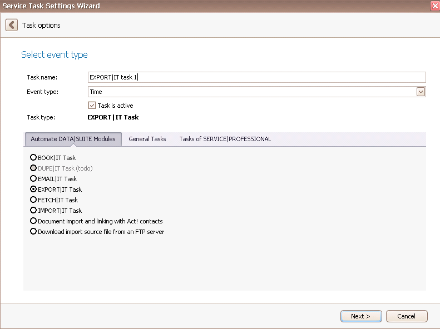Screen dimensions: 440x329
Task: Click into the Task name input field
Action: pyautogui.click(x=257, y=77)
